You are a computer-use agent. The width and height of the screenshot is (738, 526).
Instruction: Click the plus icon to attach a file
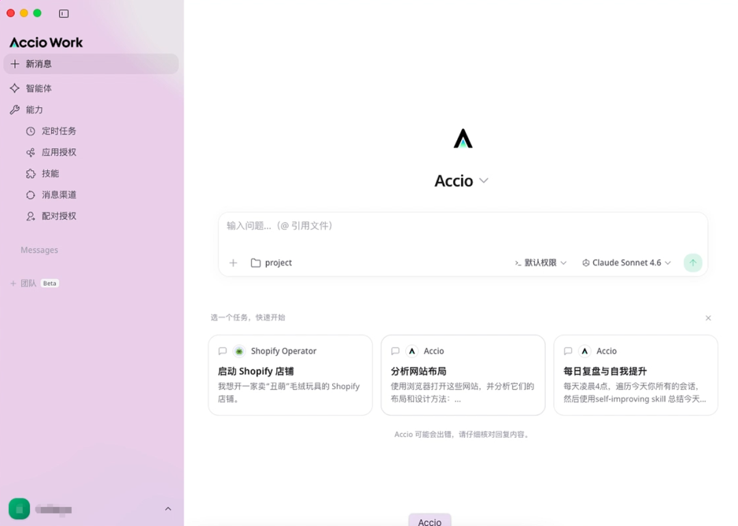click(x=233, y=262)
